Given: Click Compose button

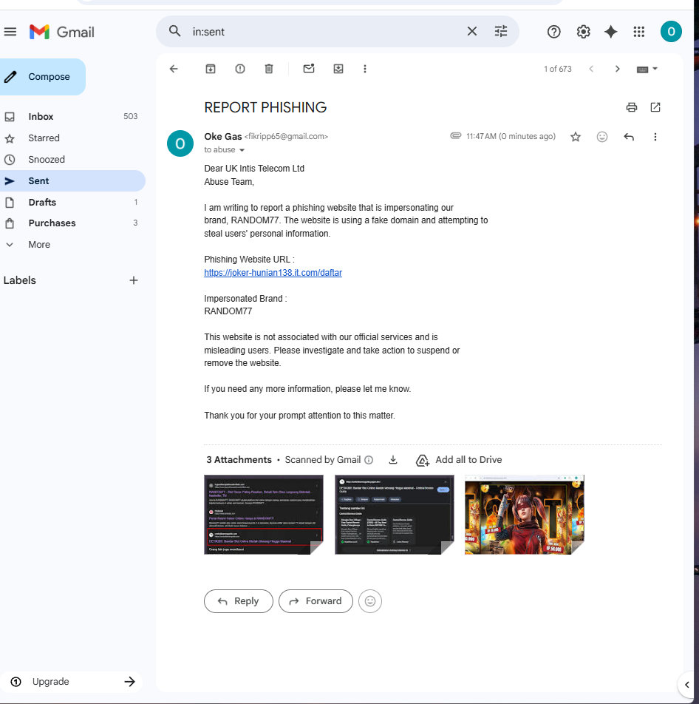Looking at the screenshot, I should click(x=41, y=77).
